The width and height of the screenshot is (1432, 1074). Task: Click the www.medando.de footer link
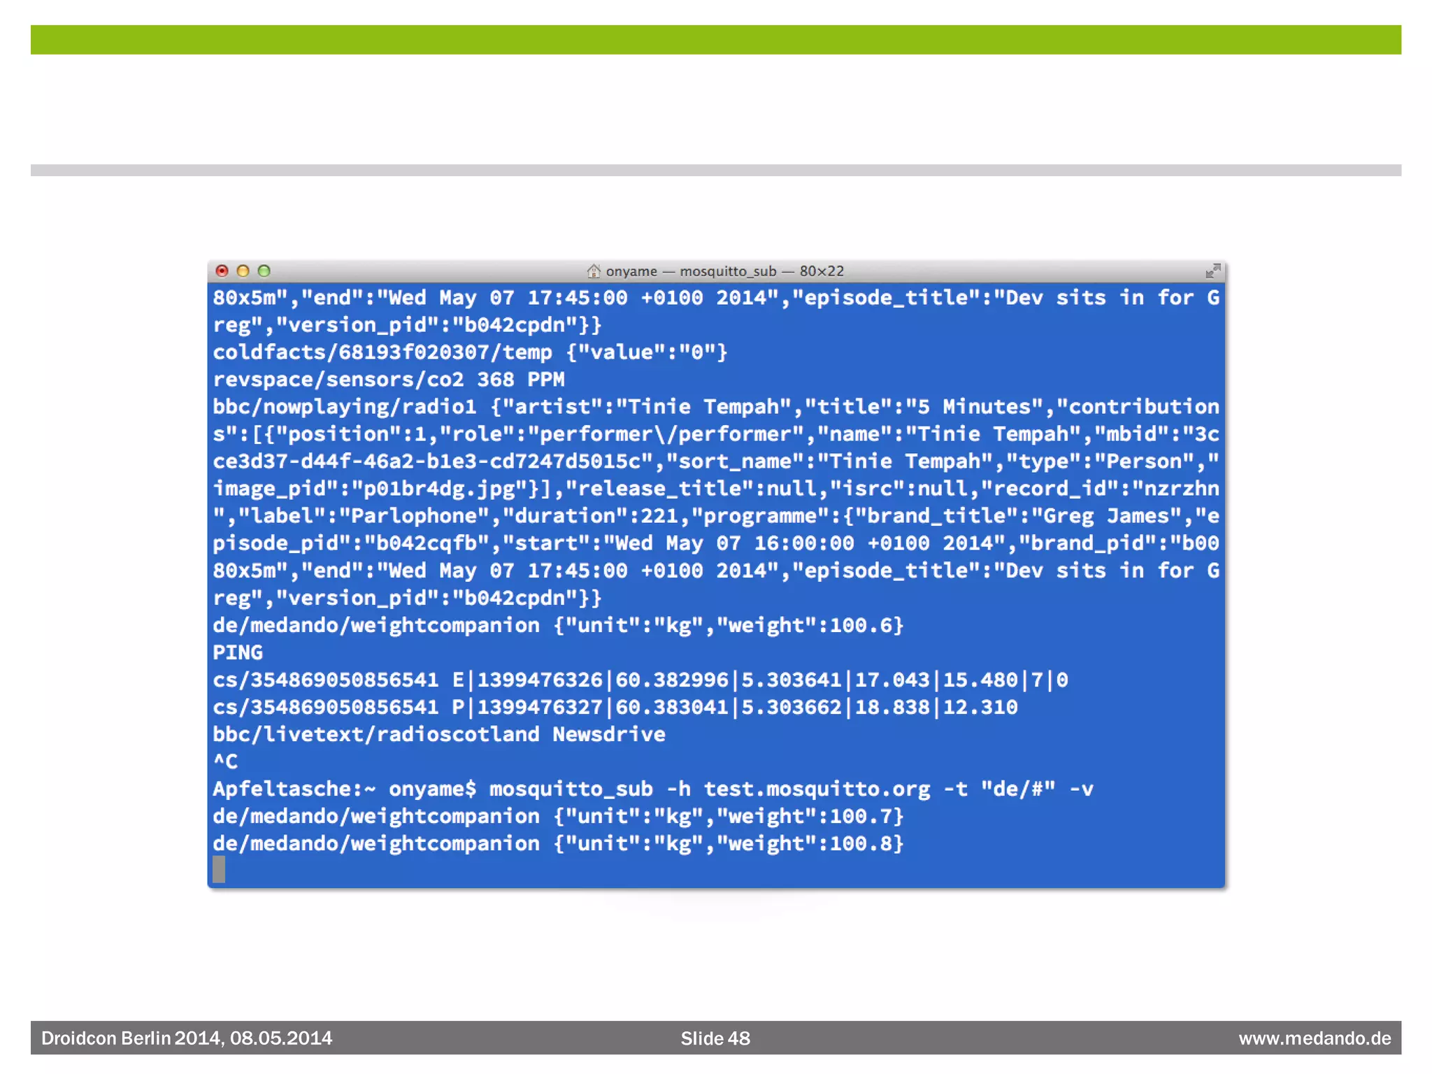point(1314,1038)
